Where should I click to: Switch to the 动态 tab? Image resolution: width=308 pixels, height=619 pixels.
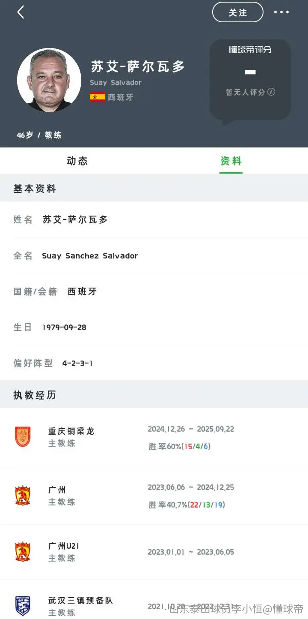click(x=77, y=161)
